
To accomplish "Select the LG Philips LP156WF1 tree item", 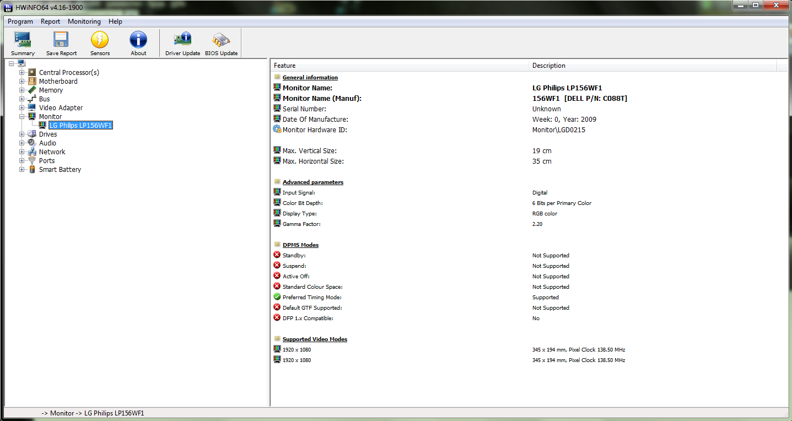I will click(80, 125).
